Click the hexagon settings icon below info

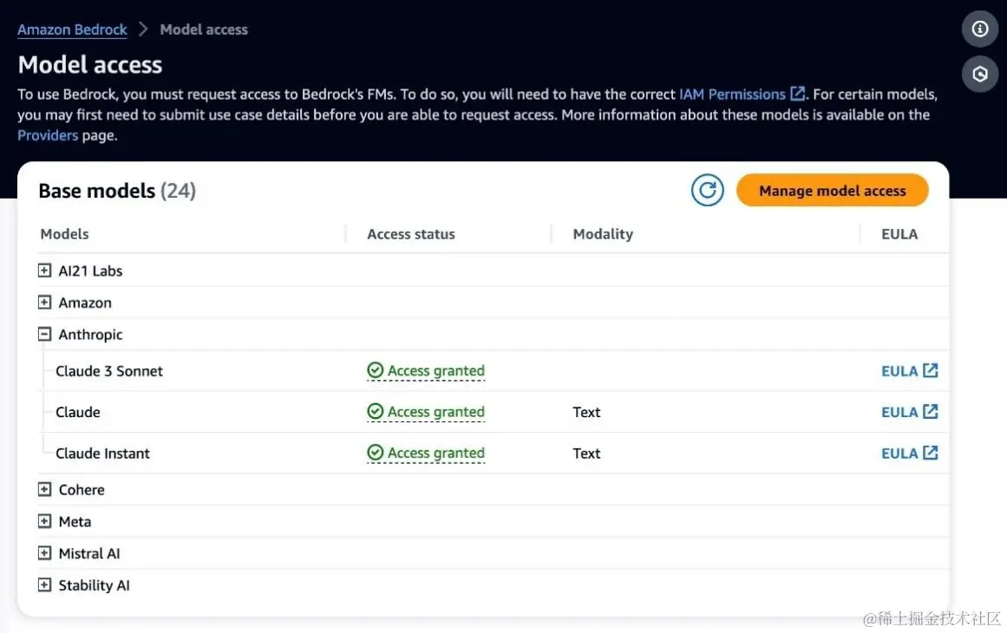[979, 75]
